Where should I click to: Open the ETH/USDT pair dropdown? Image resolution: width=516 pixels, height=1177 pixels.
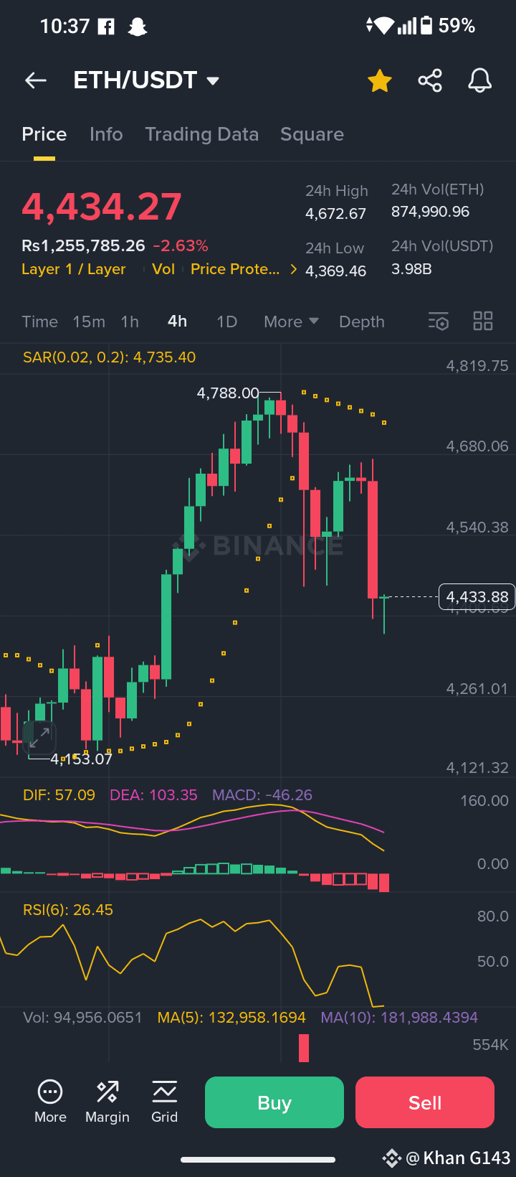[146, 80]
